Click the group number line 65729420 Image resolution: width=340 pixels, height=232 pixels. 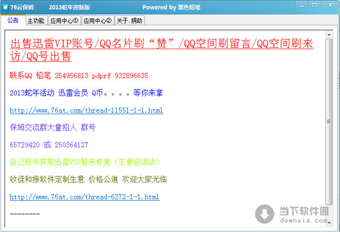point(49,145)
